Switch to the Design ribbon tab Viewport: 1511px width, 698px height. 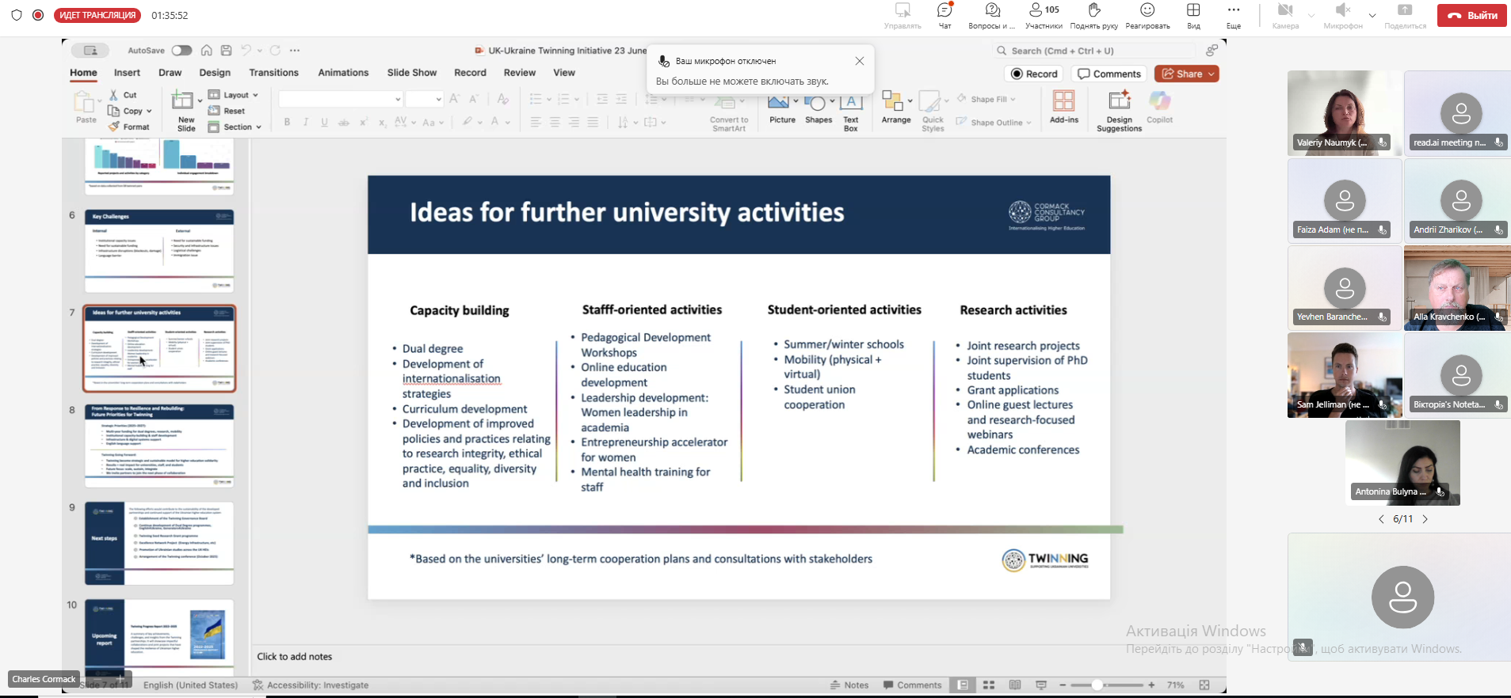coord(215,73)
